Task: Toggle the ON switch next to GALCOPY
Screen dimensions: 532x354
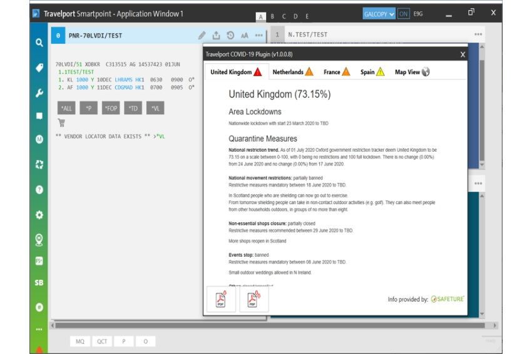Action: tap(404, 14)
